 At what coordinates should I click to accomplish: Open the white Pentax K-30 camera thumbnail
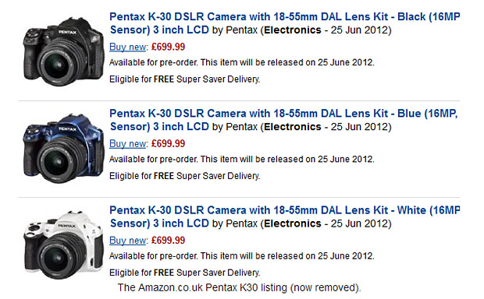(x=63, y=244)
